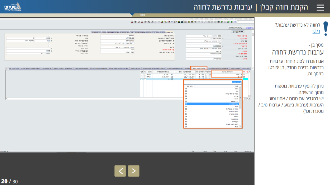Select highlighted ערבות מסגרת (08) list item
This screenshot has width=330, height=185.
tap(212, 104)
